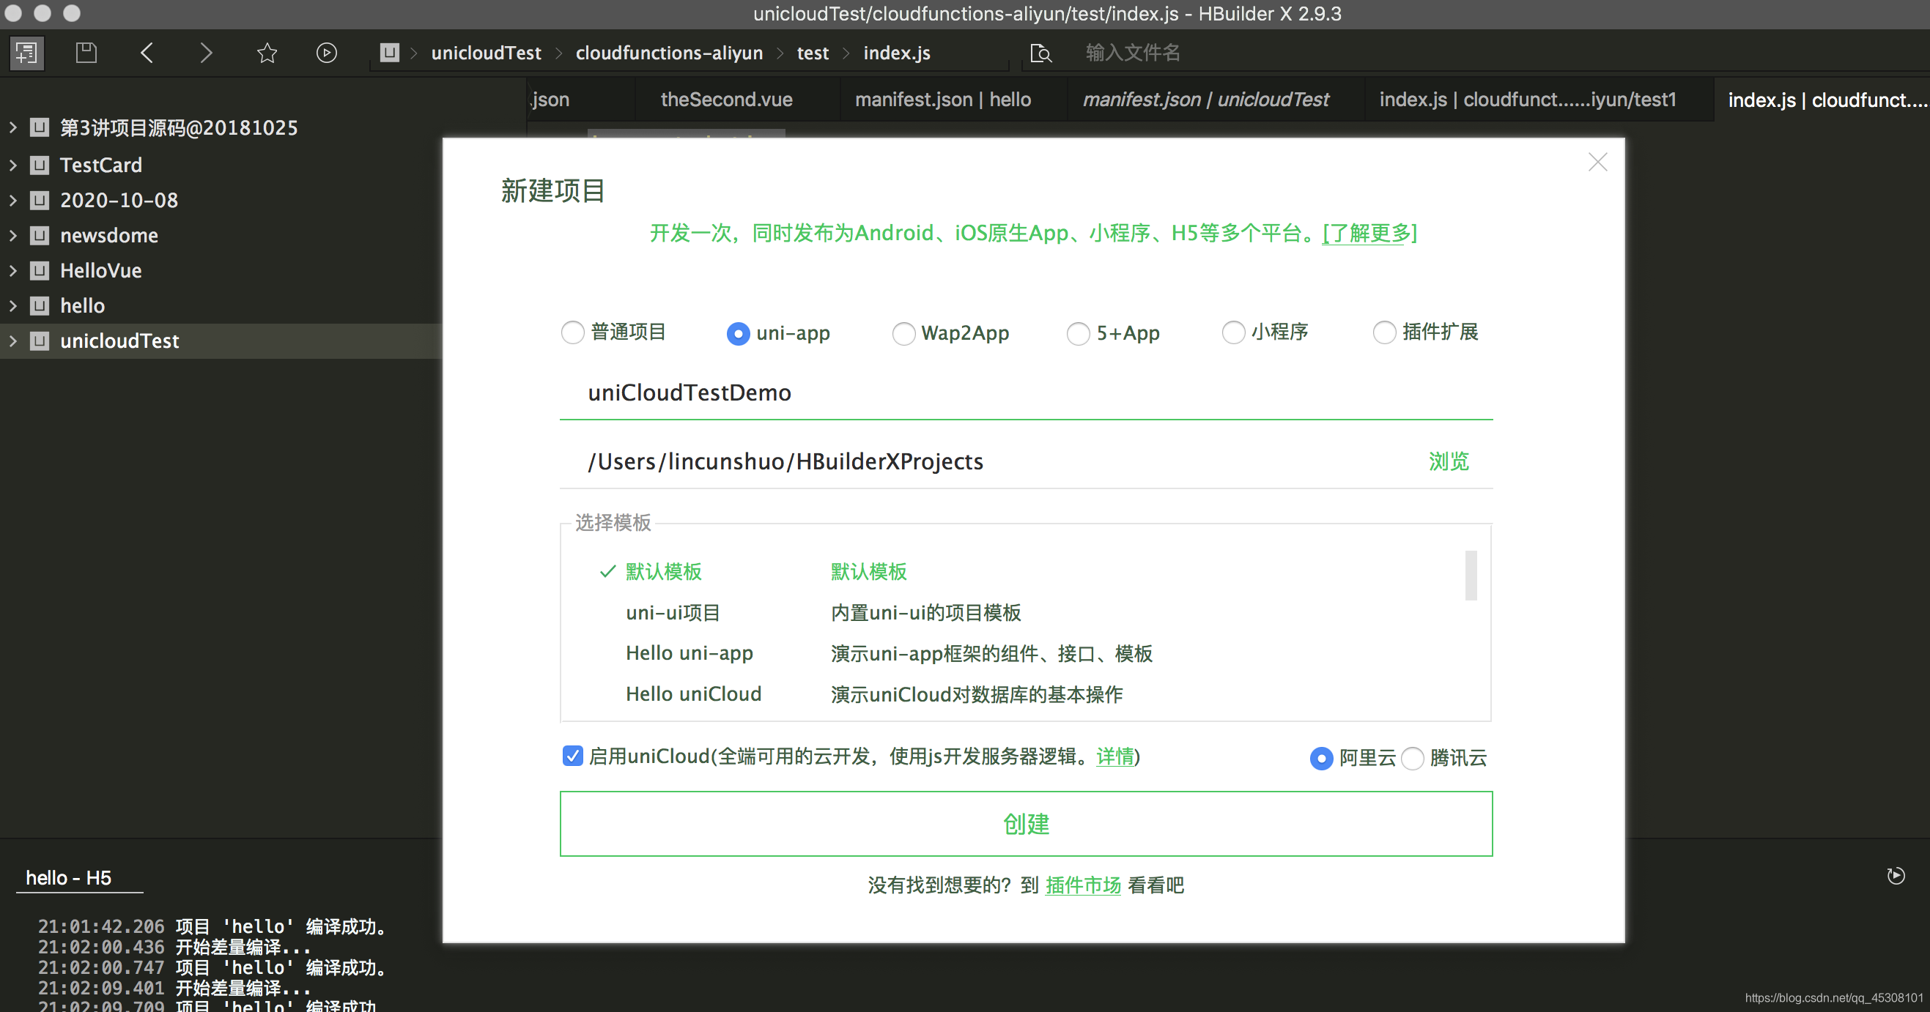
Task: Switch to the theSecond.vue tab
Action: (725, 99)
